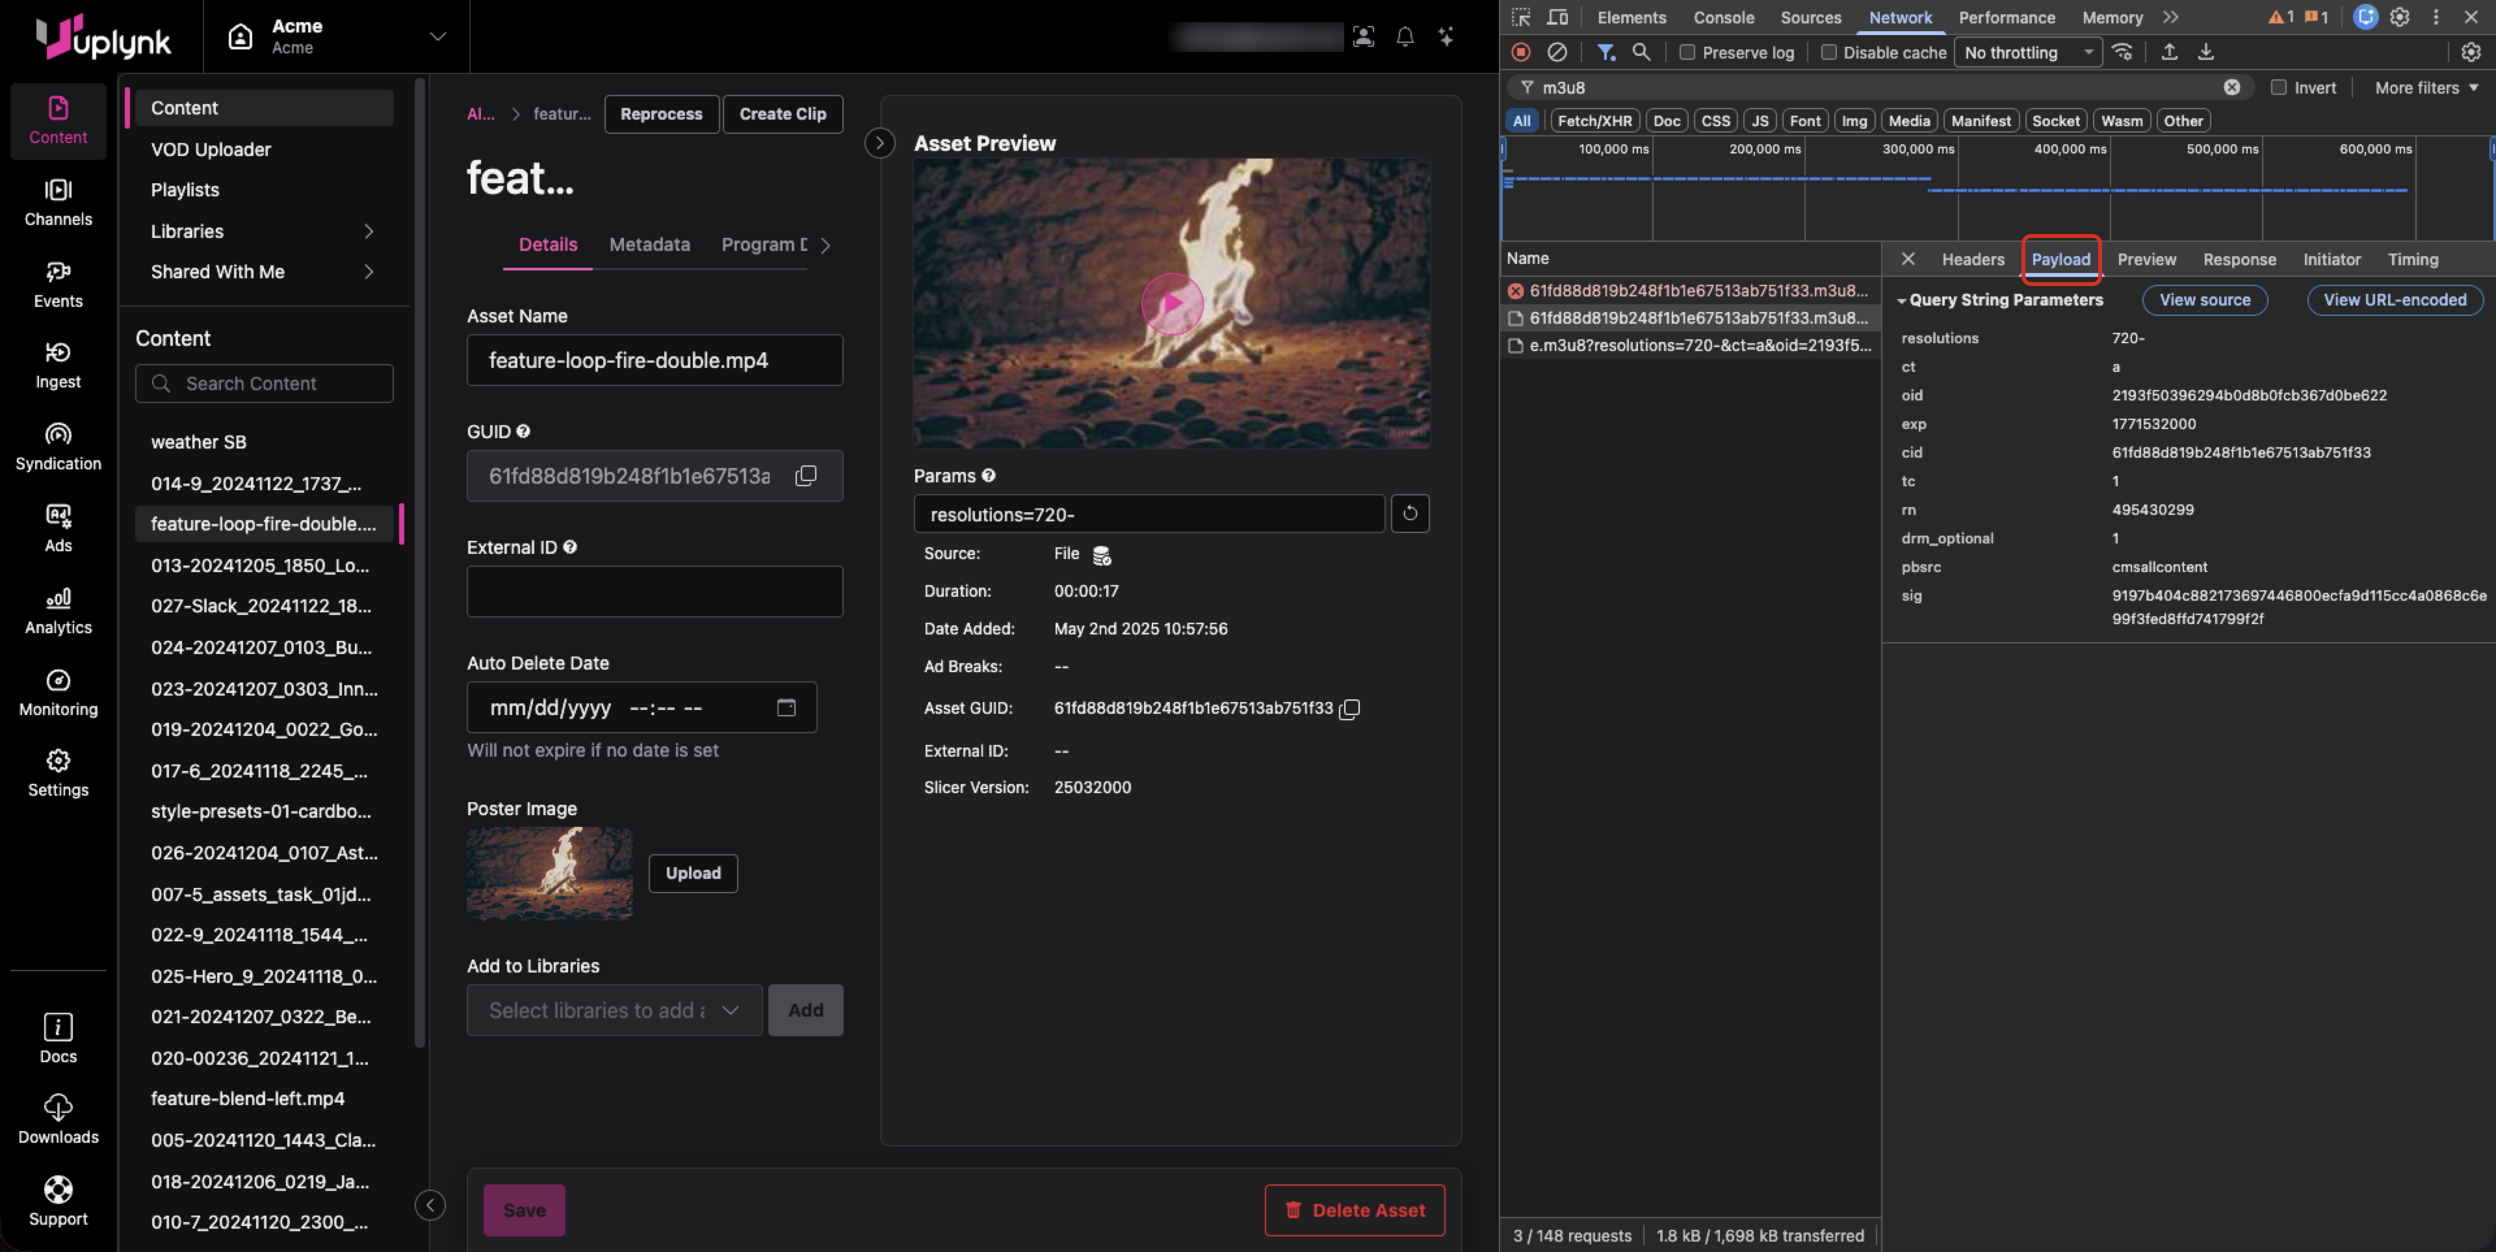
Task: Click the notifications bell icon
Action: (x=1404, y=37)
